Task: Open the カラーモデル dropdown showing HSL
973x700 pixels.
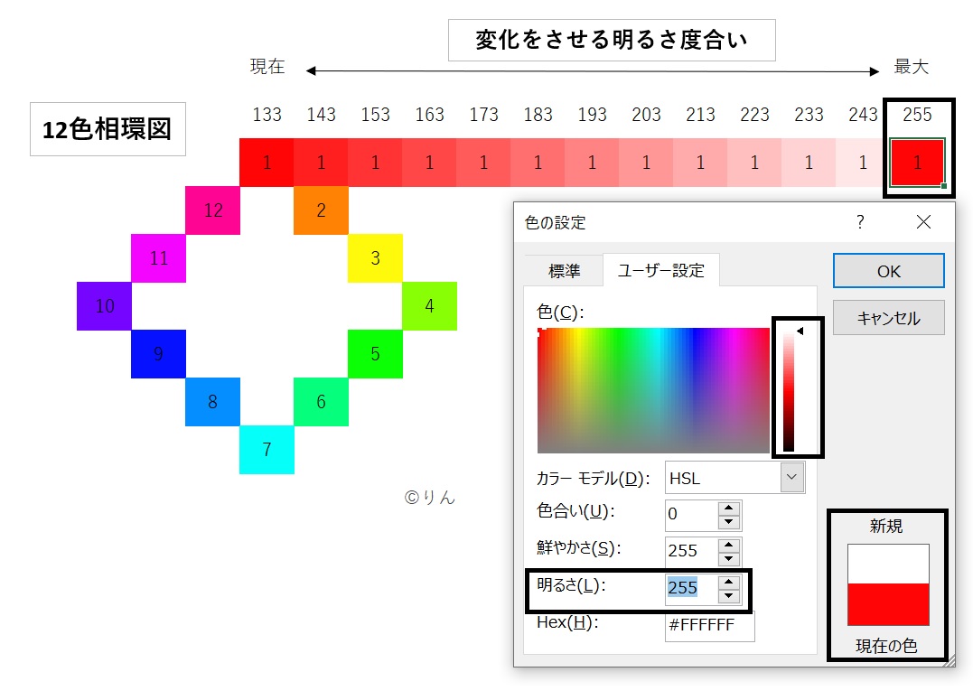Action: point(791,477)
